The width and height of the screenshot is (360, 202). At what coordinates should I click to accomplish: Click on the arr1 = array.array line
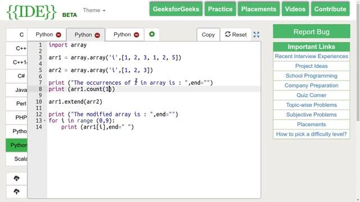(115, 57)
